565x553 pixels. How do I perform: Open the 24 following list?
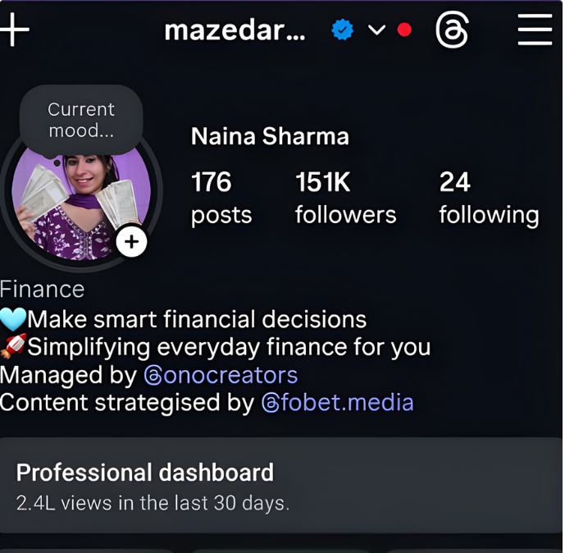(x=489, y=197)
